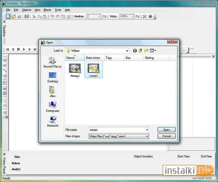
Task: Open the Player menu
Action: 48,10
